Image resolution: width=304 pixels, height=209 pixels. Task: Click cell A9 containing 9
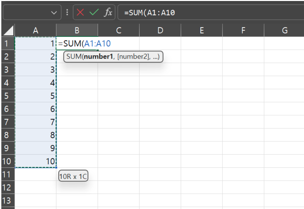point(35,148)
